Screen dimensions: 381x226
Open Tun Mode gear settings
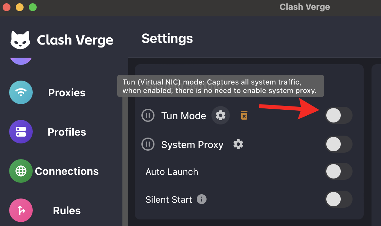(220, 115)
